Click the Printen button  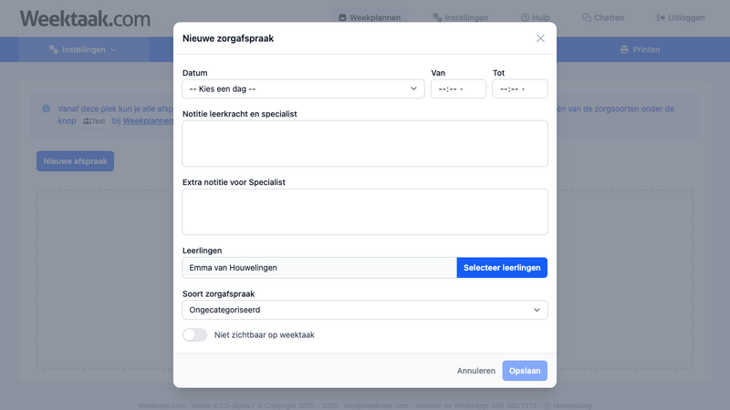641,50
